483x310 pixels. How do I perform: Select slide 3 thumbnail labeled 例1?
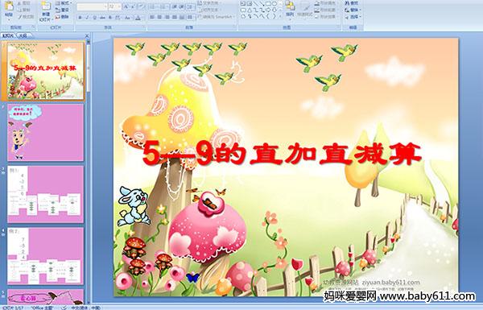45,194
